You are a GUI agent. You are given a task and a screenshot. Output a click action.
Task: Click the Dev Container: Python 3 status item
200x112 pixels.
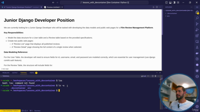[10, 111]
